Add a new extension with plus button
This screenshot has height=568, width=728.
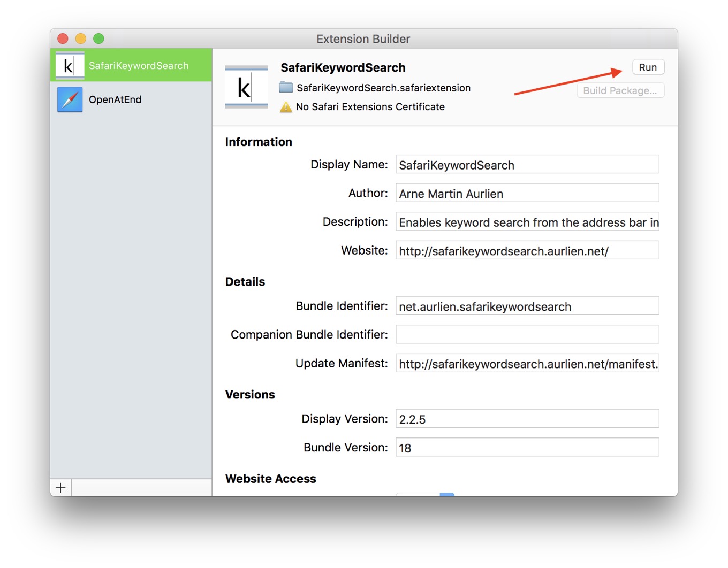[60, 488]
